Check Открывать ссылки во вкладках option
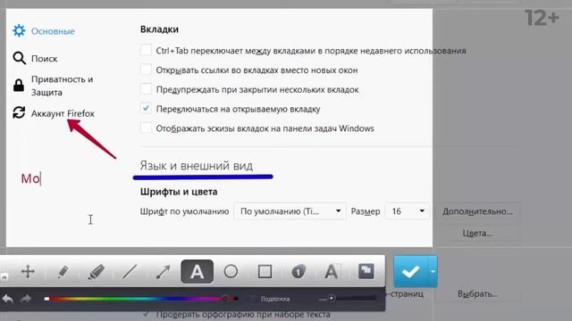The image size is (572, 321). (x=146, y=70)
